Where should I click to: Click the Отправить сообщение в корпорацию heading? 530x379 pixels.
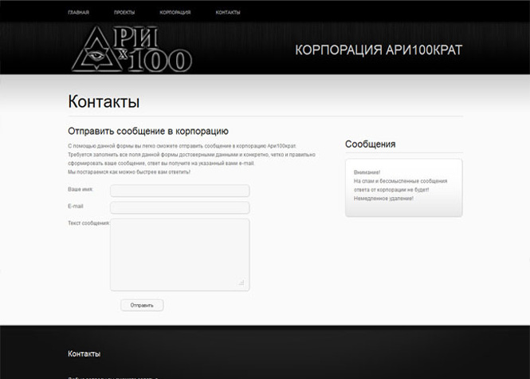pyautogui.click(x=148, y=131)
